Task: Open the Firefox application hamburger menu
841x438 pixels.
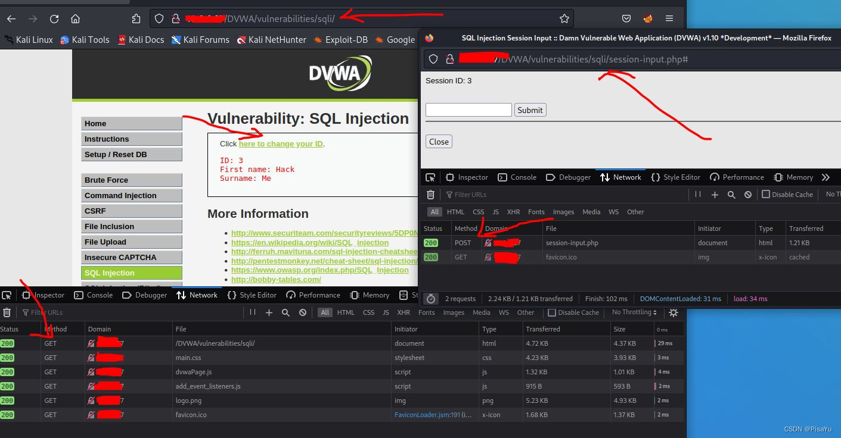Action: 669,18
